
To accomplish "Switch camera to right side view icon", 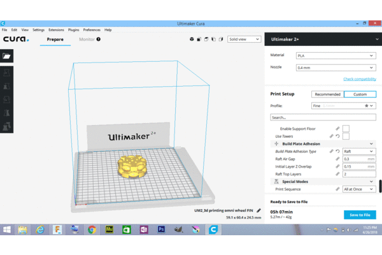I will pyautogui.click(x=221, y=39).
